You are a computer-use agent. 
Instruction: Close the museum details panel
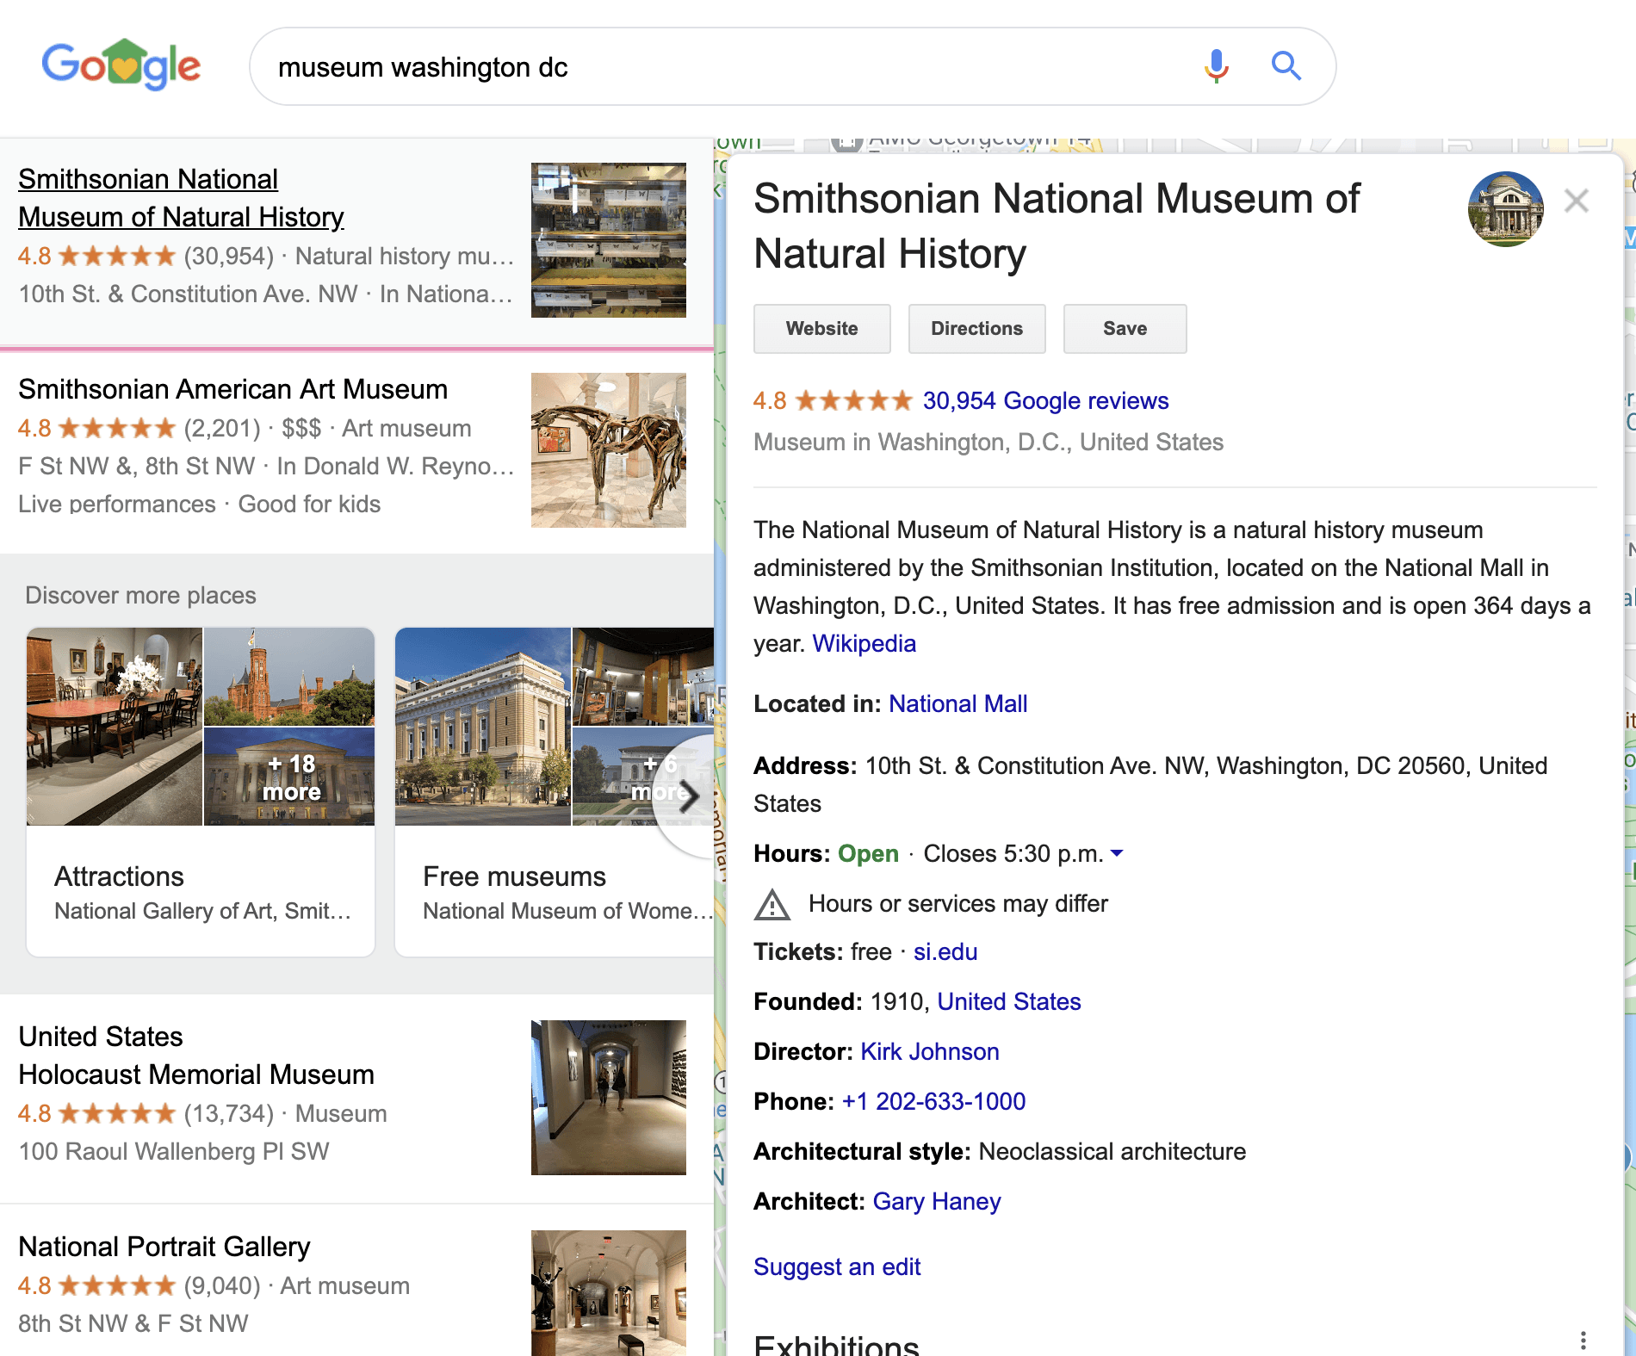coord(1577,201)
